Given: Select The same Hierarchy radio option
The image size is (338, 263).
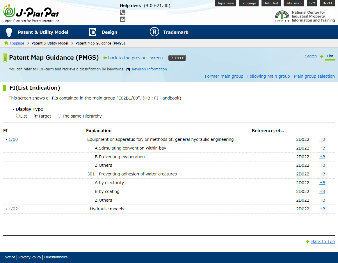Looking at the screenshot, I should point(60,116).
